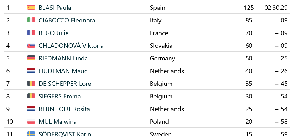Click the Sweden flag icon
297x139 pixels.
[31, 134]
